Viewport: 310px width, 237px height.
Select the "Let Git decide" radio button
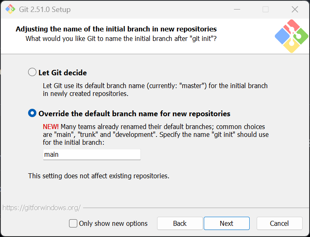[32, 72]
